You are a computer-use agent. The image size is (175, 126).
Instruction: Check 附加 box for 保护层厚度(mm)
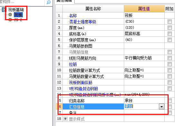pyautogui.click(x=170, y=40)
